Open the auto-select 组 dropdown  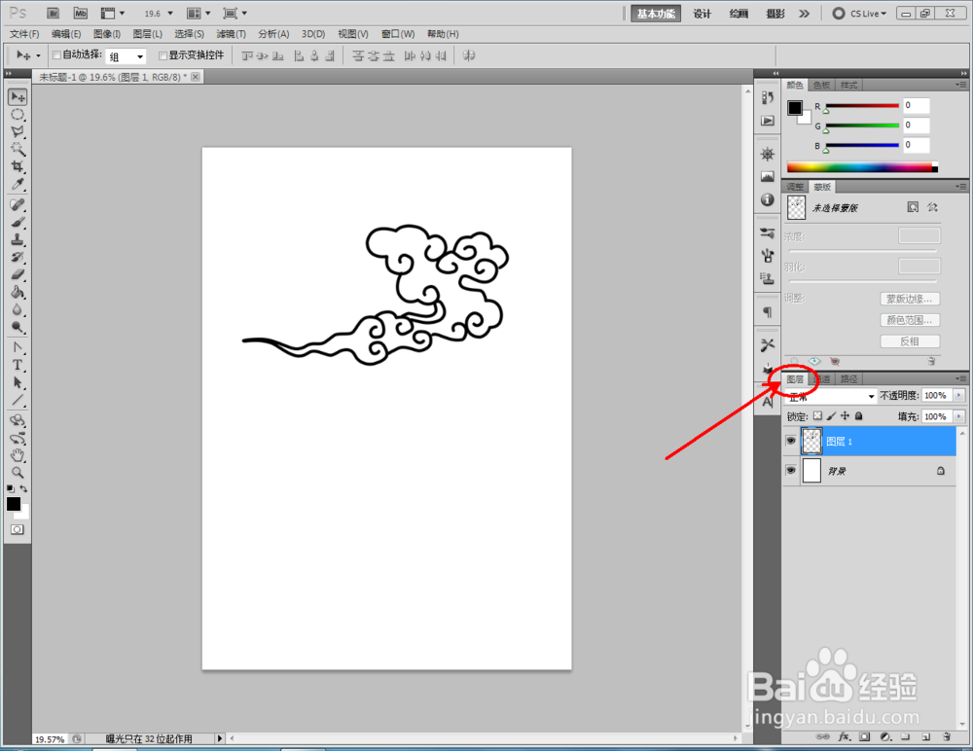pos(126,56)
